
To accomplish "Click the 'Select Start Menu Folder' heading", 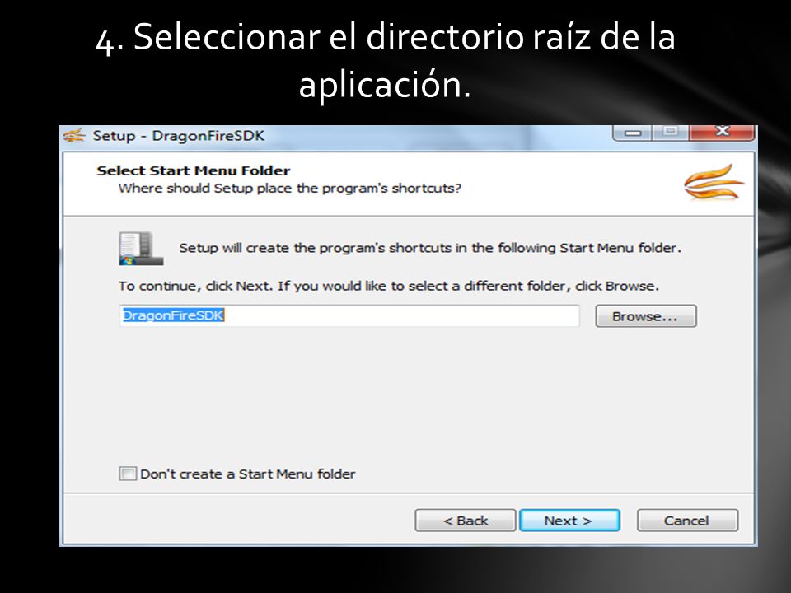I will pos(193,170).
